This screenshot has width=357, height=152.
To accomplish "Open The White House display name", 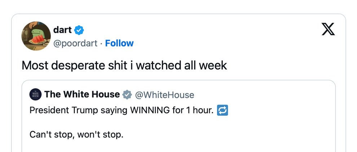I will pos(82,94).
